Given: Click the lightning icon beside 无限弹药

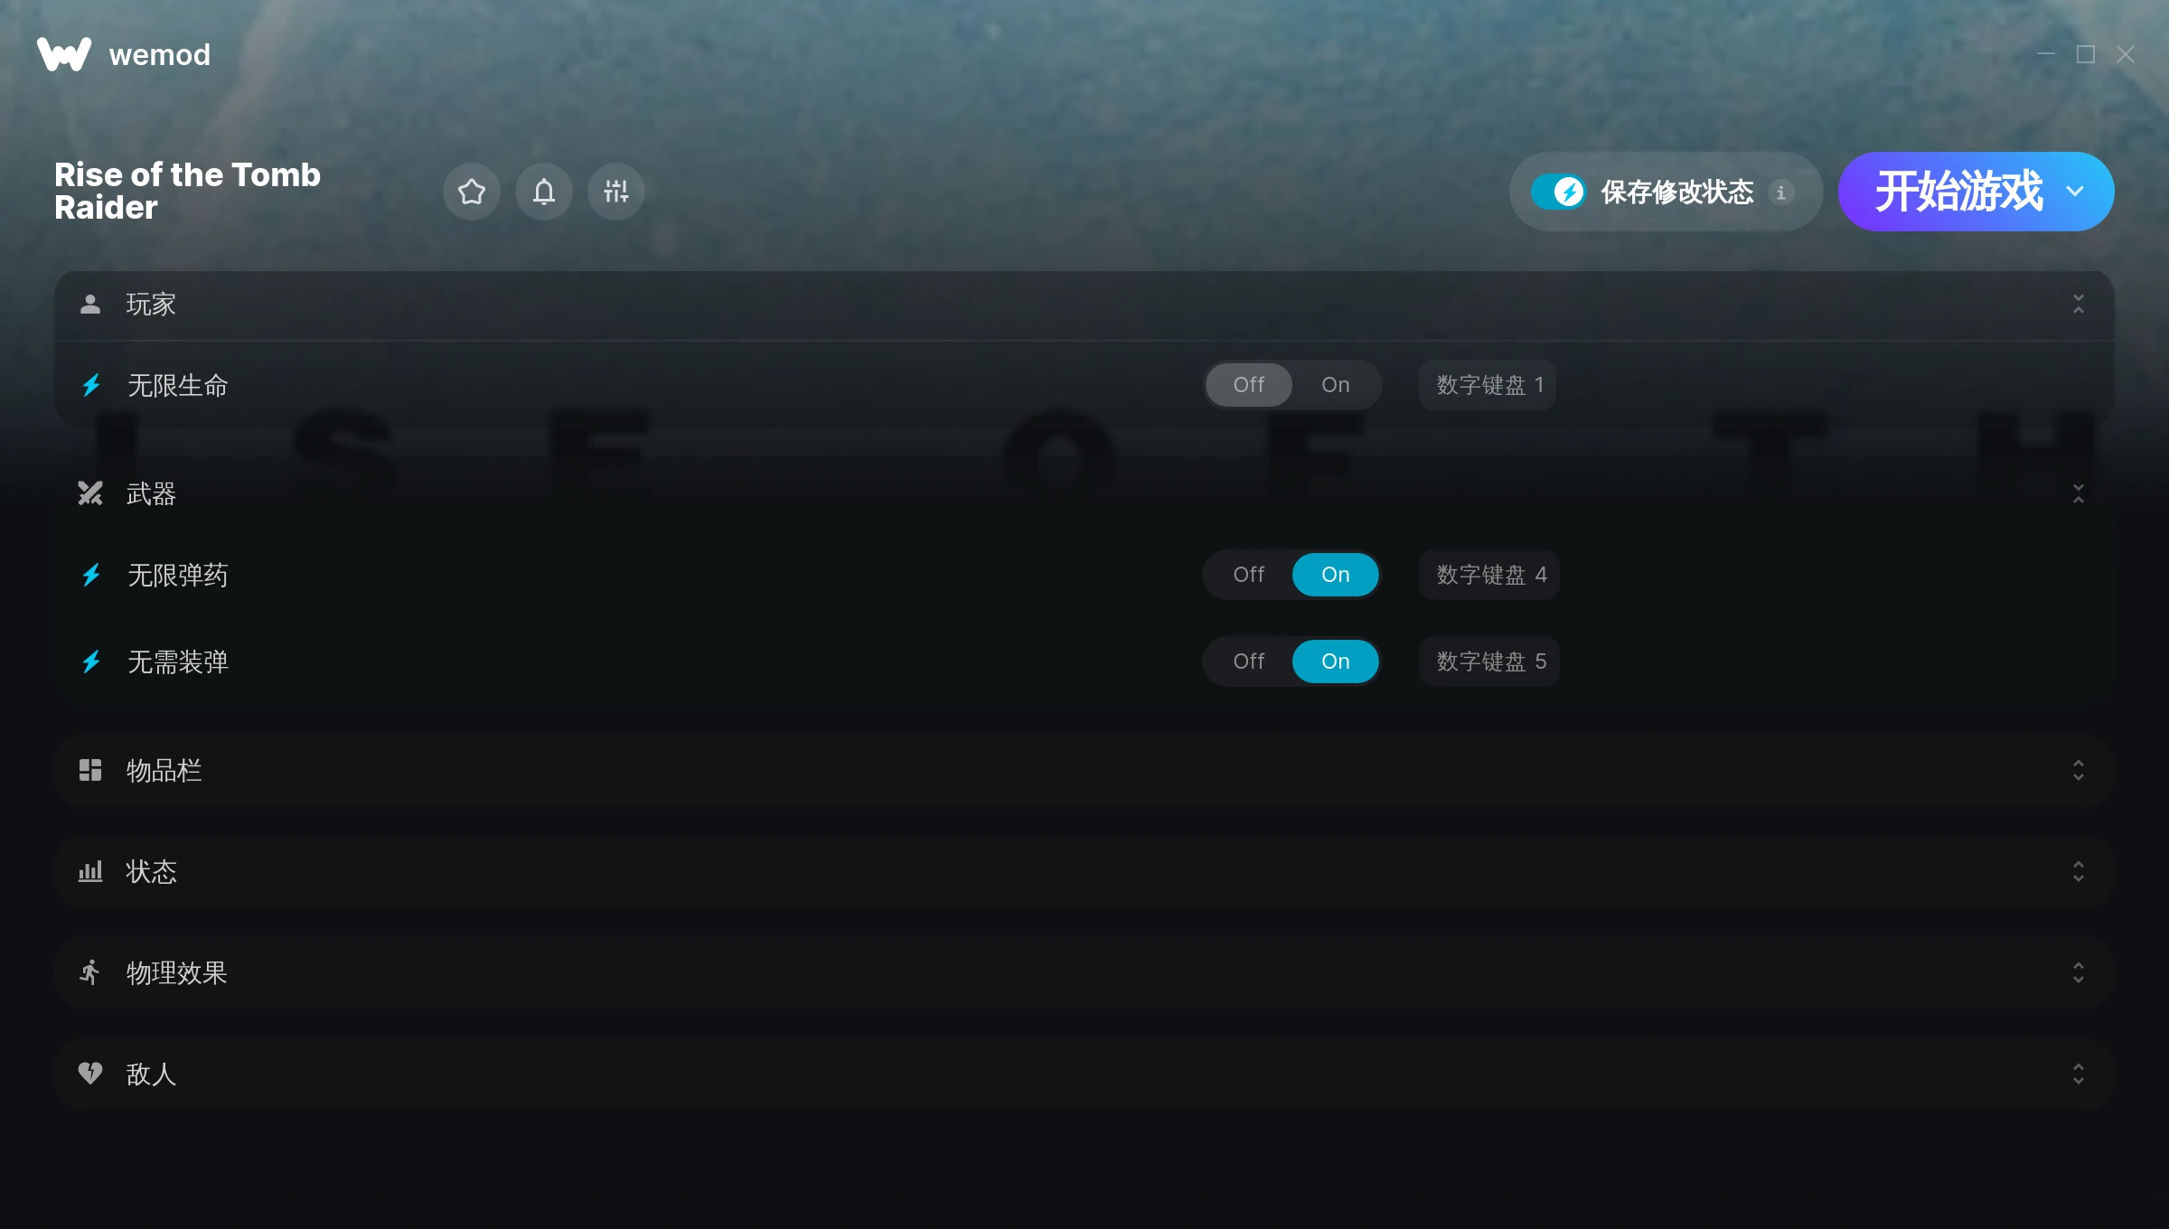Looking at the screenshot, I should pyautogui.click(x=91, y=576).
